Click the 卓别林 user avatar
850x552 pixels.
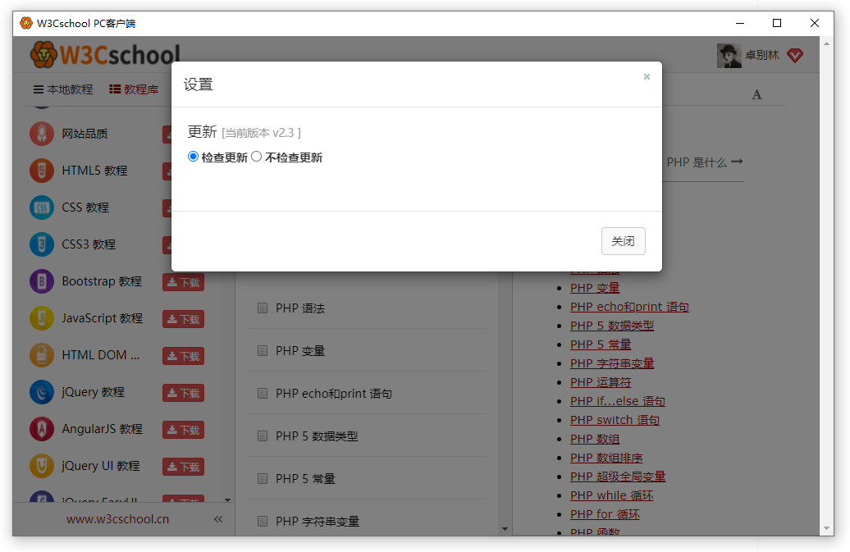point(729,56)
